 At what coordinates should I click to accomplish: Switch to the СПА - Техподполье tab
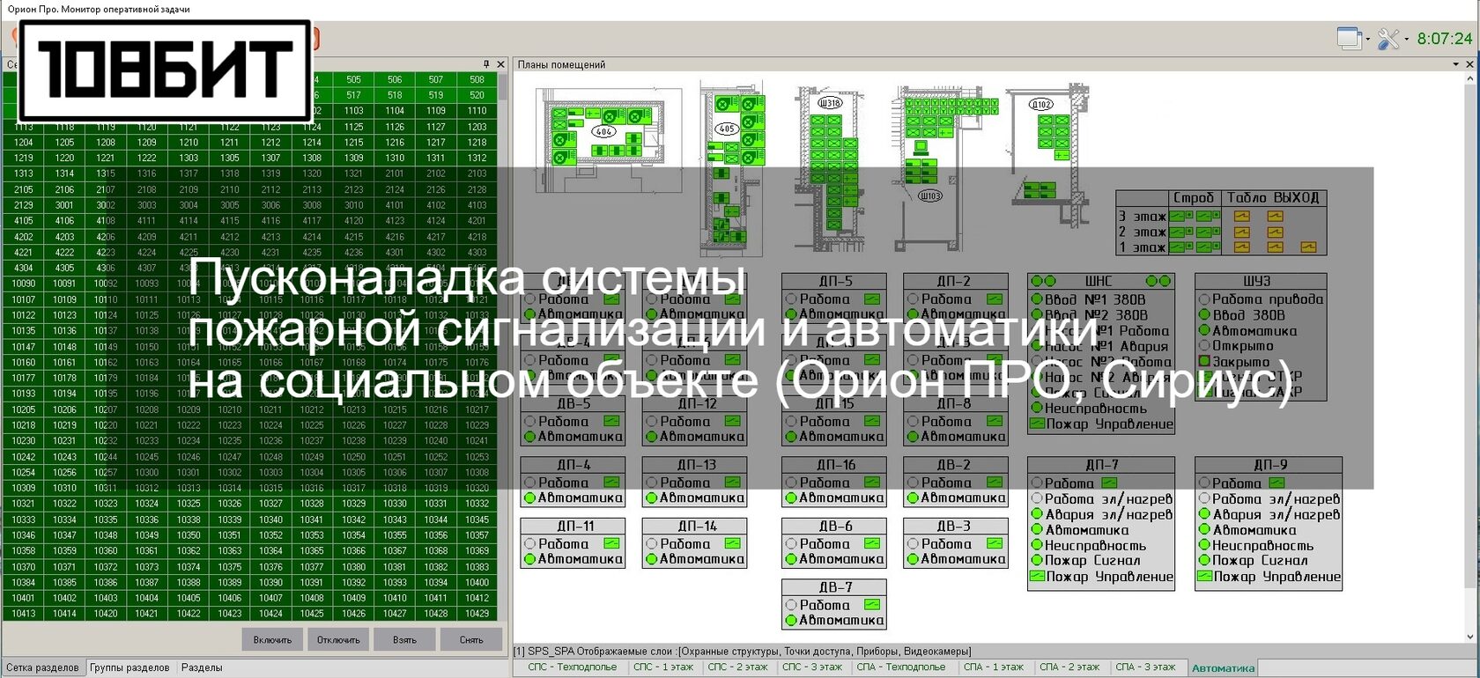click(901, 667)
